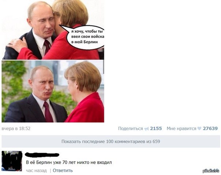Click the speech bubble in the top image
The width and height of the screenshot is (221, 175).
86,37
